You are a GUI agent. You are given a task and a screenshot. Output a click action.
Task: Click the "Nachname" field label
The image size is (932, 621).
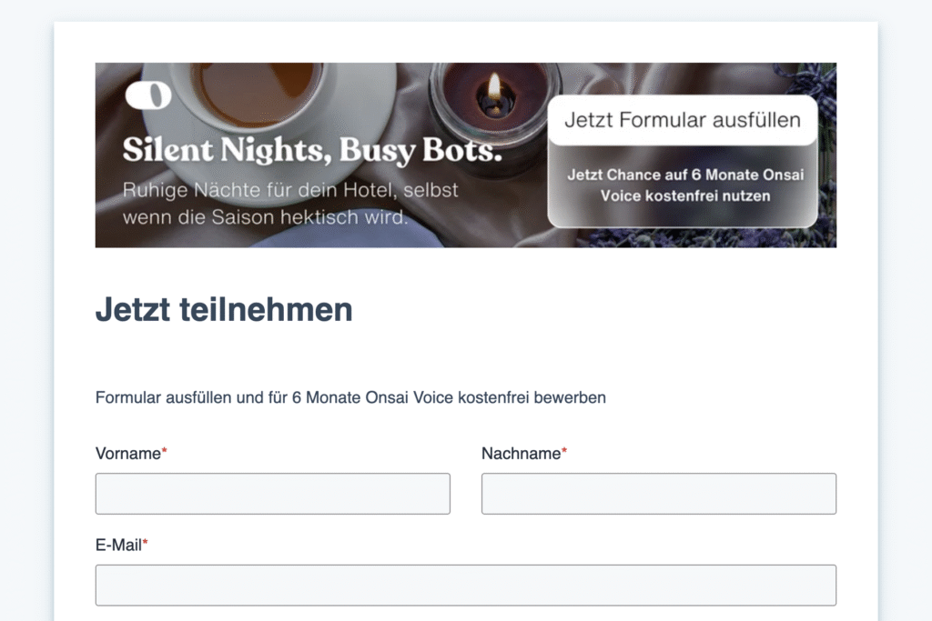pyautogui.click(x=521, y=454)
